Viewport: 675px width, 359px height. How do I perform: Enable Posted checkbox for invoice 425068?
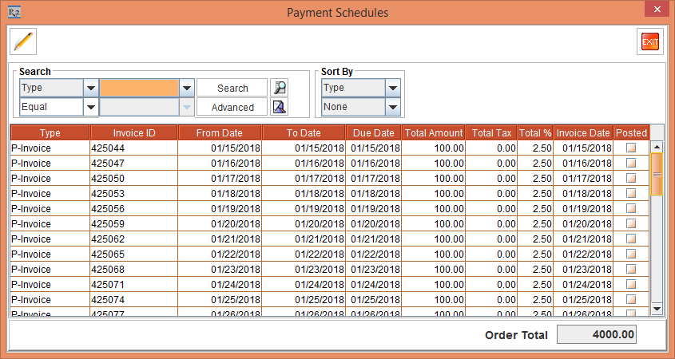point(631,270)
